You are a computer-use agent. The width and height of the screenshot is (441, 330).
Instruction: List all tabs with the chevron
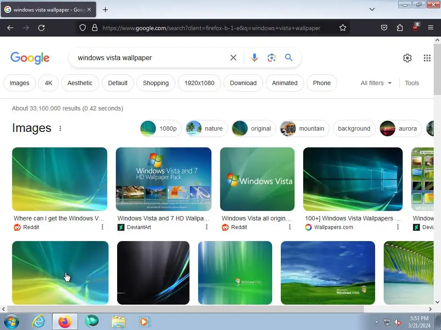click(x=372, y=9)
